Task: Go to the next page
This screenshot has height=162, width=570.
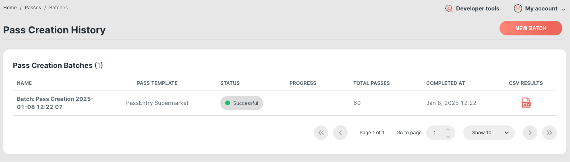Action: coord(530,133)
